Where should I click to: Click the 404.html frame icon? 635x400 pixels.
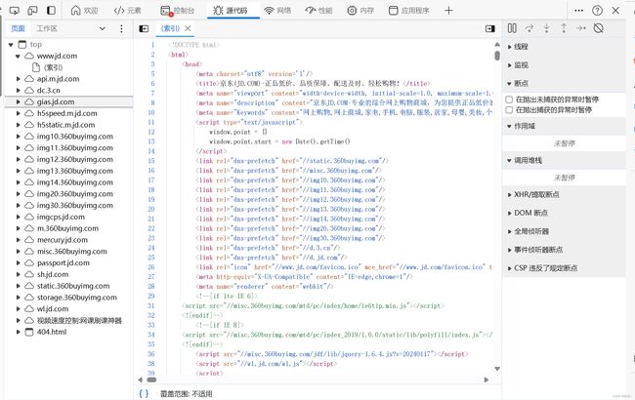[29, 332]
